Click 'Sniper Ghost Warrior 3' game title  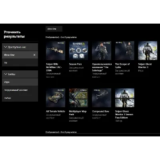(145, 66)
